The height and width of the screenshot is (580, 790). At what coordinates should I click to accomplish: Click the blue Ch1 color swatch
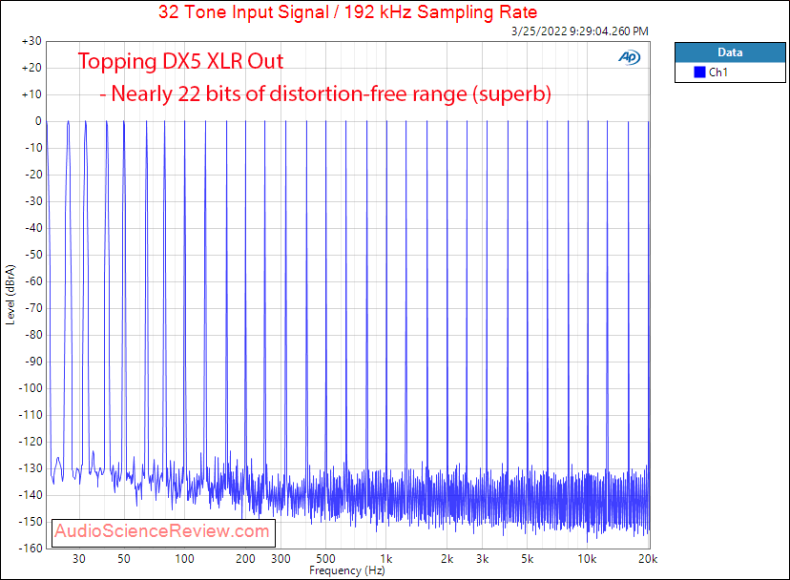point(699,72)
